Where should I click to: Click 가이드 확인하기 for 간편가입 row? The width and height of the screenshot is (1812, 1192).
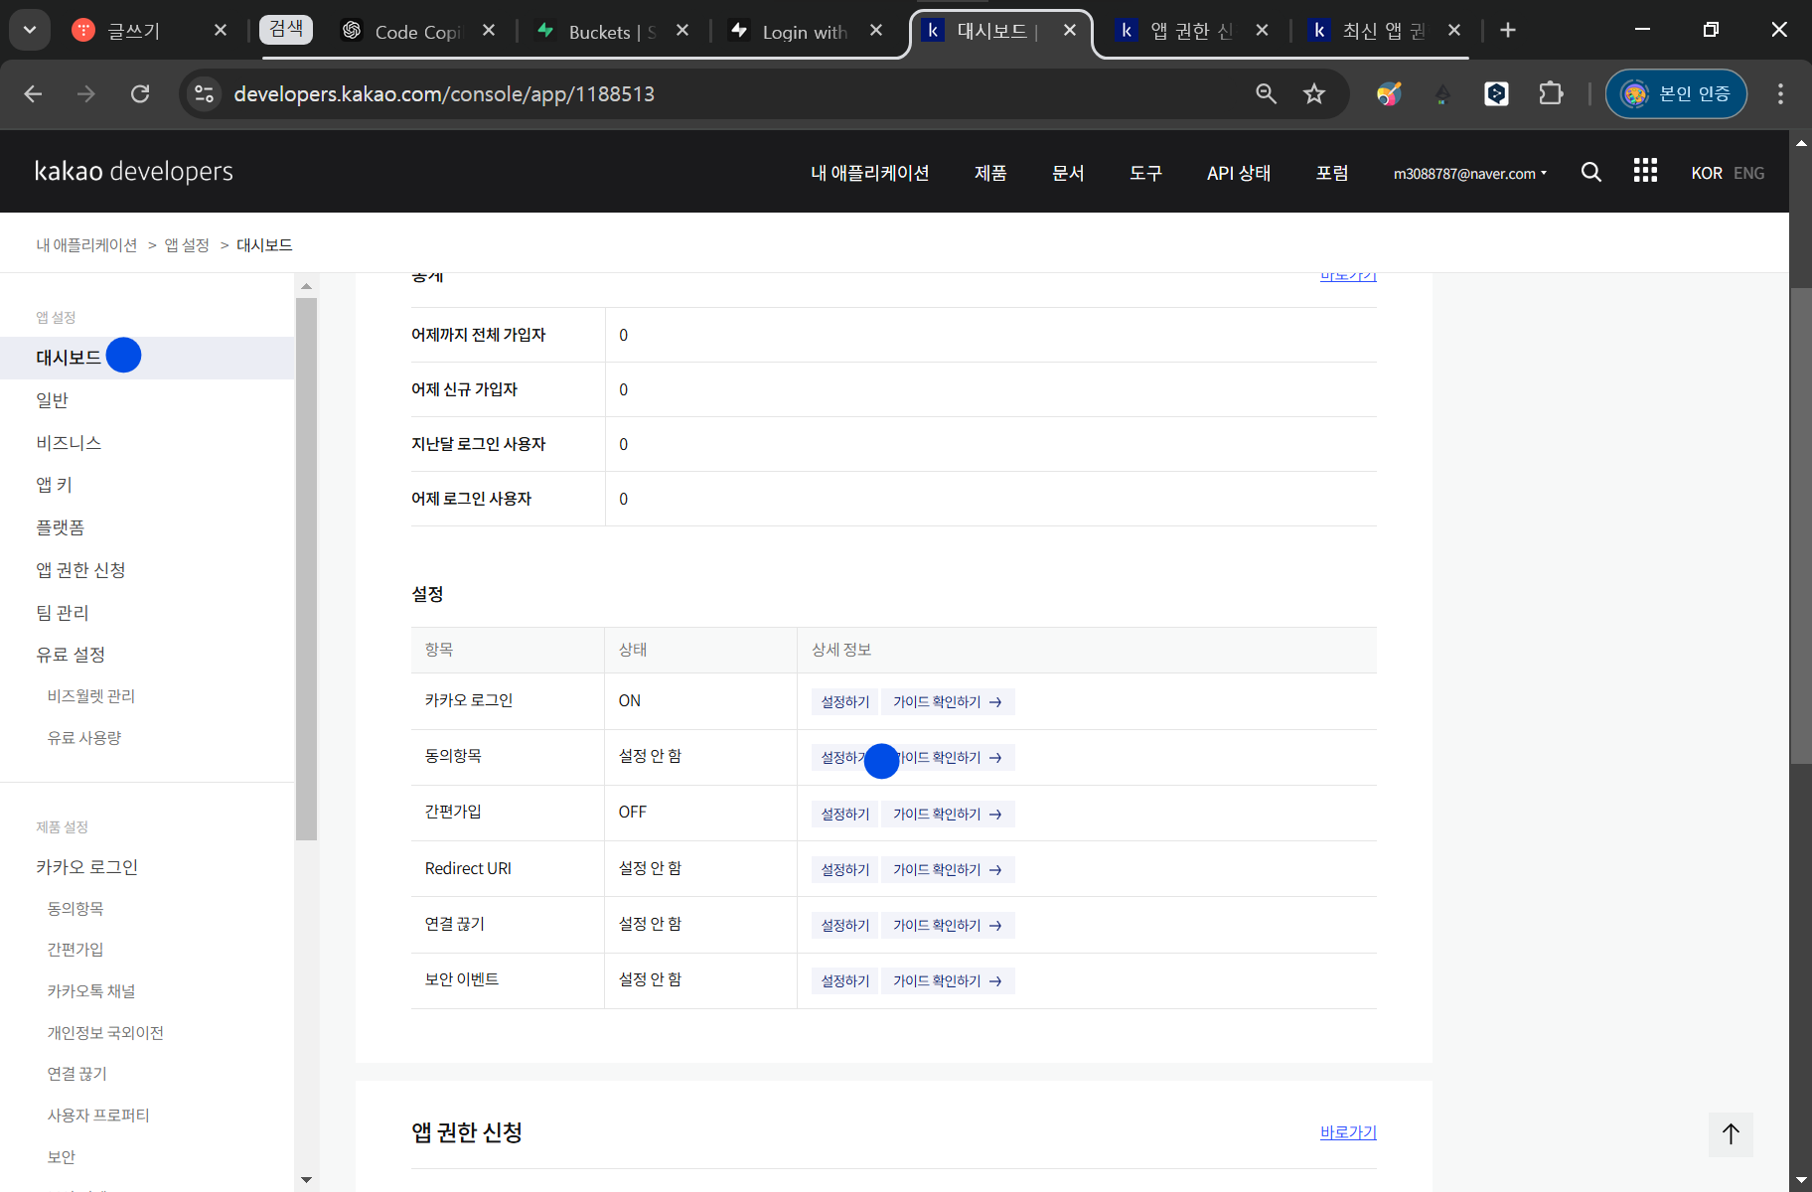(x=948, y=815)
